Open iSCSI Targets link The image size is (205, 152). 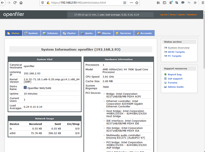click(x=176, y=52)
